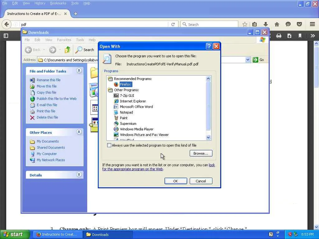Viewport: 319px width, 239px height.
Task: Open a new Firefox tab
Action: 76,14
